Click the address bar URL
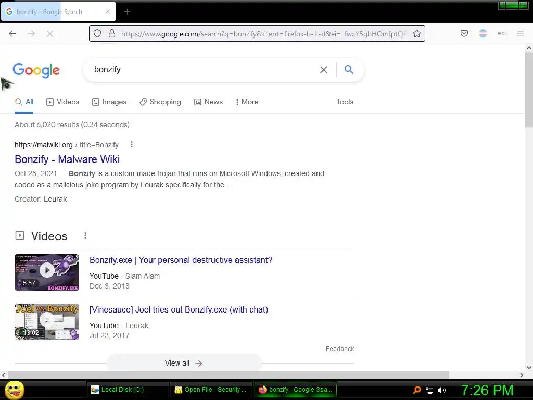 pyautogui.click(x=263, y=34)
